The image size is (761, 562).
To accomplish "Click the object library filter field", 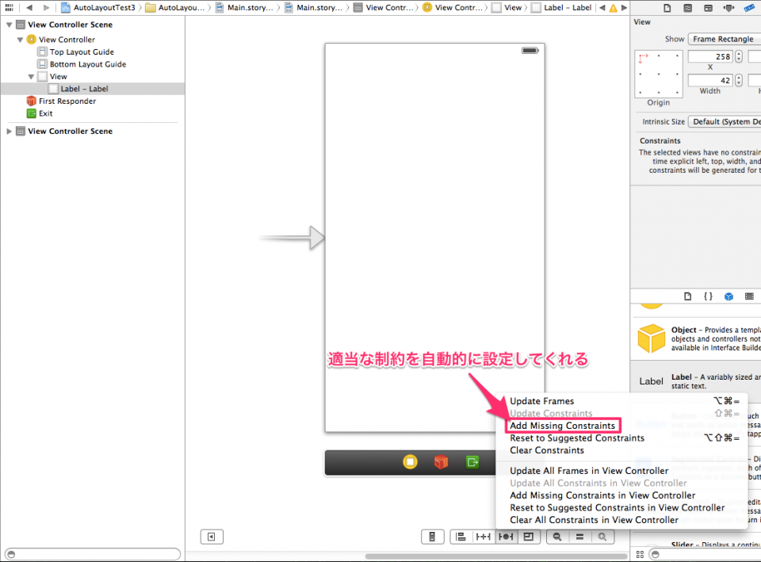I will point(706,554).
